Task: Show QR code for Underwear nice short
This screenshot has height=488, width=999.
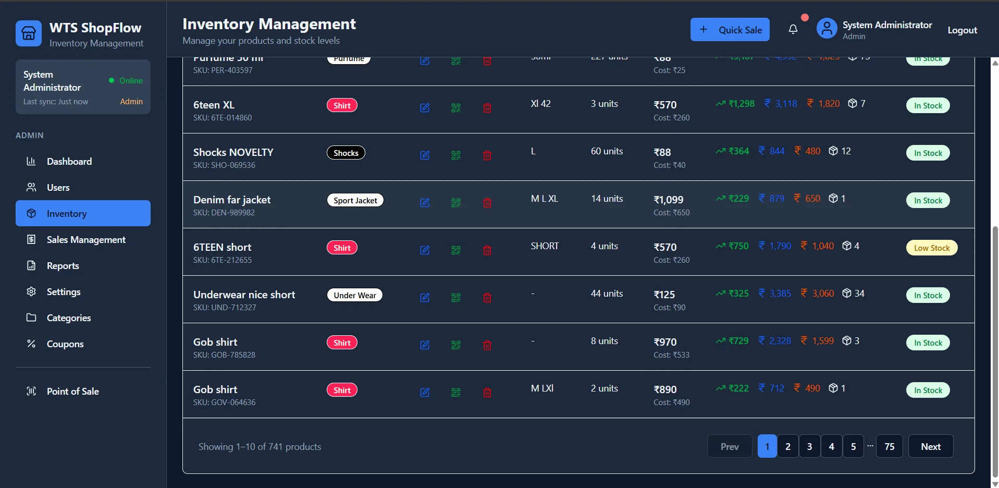Action: [456, 298]
